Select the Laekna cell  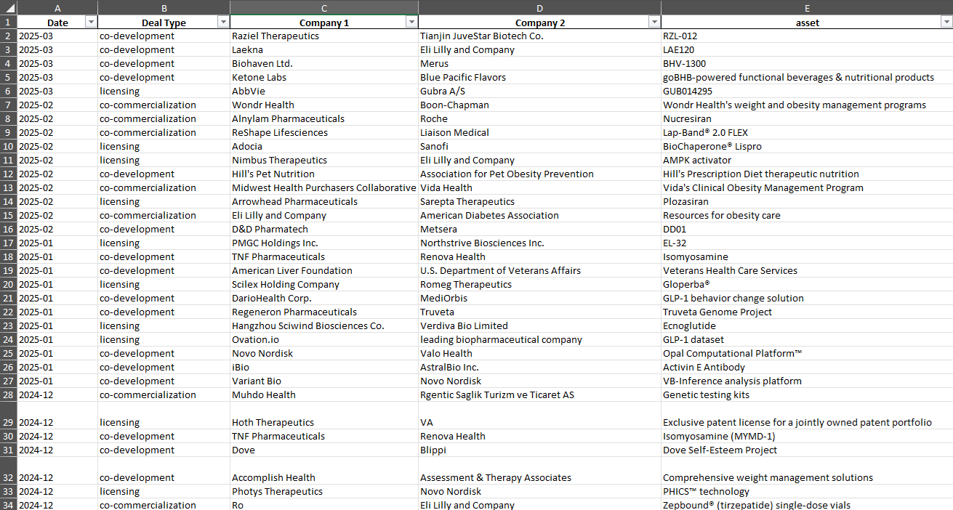tap(324, 50)
